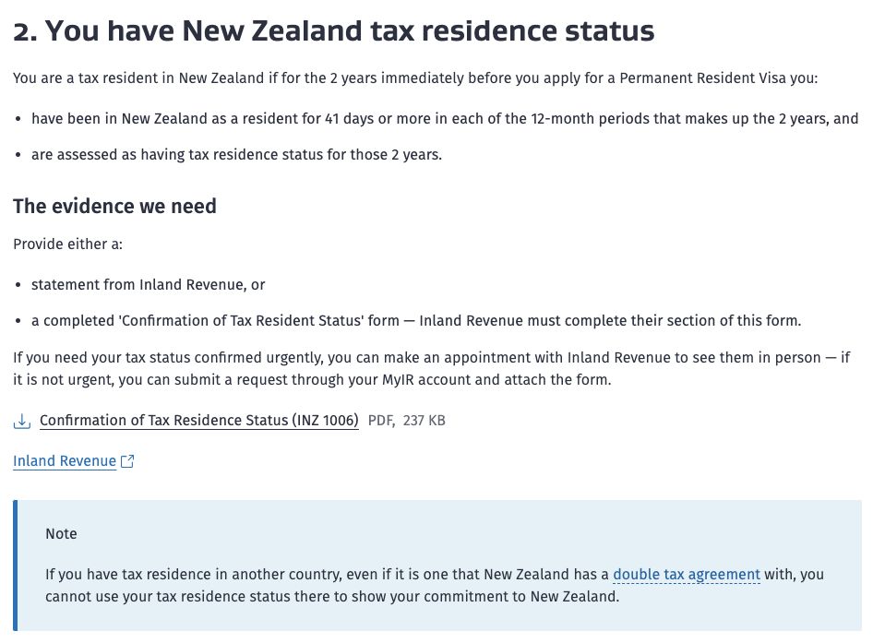Screen dimensions: 873x643
Task: Click the 'The evidence we need' subheading
Action: (x=114, y=206)
